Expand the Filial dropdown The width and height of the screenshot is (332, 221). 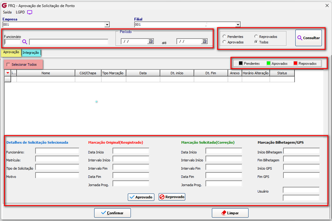[x=238, y=25]
